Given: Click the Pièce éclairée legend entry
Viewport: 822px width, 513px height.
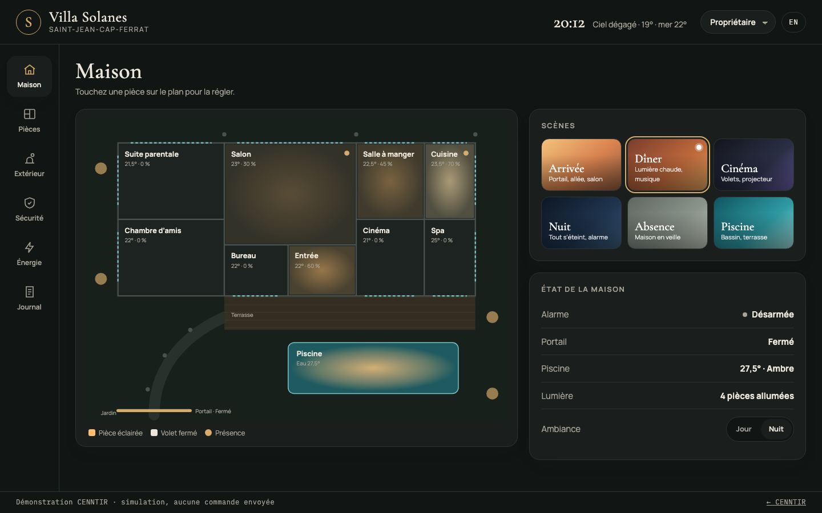Looking at the screenshot, I should 115,433.
